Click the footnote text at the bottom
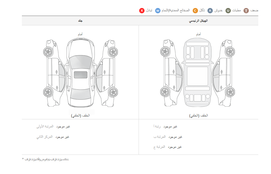The width and height of the screenshot is (271, 174). point(47,160)
